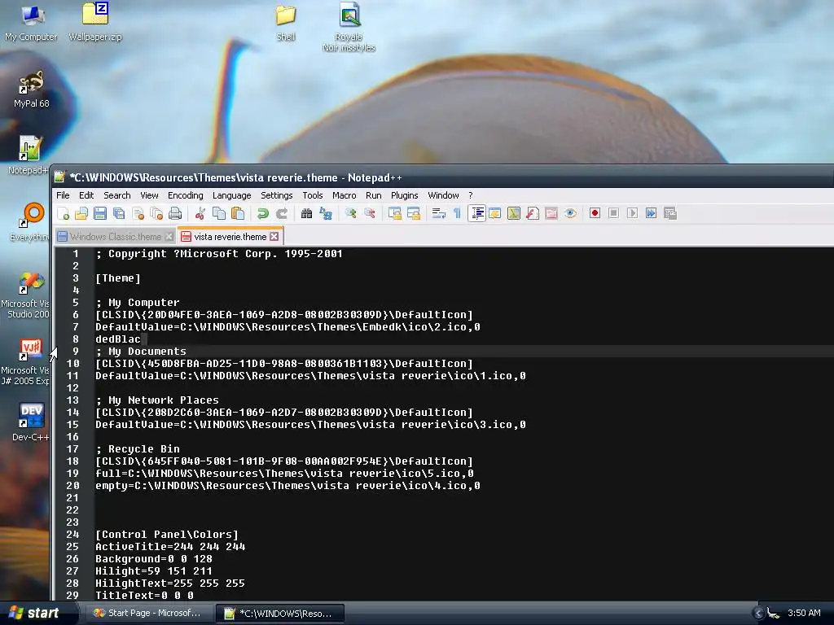
Task: Click the Copy toolbar icon
Action: (x=218, y=214)
